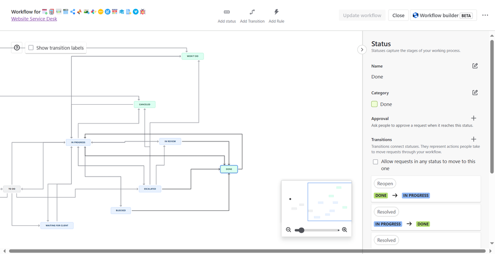Click the blue V circle icon
Viewport: 495px width, 254px height.
pos(136,12)
